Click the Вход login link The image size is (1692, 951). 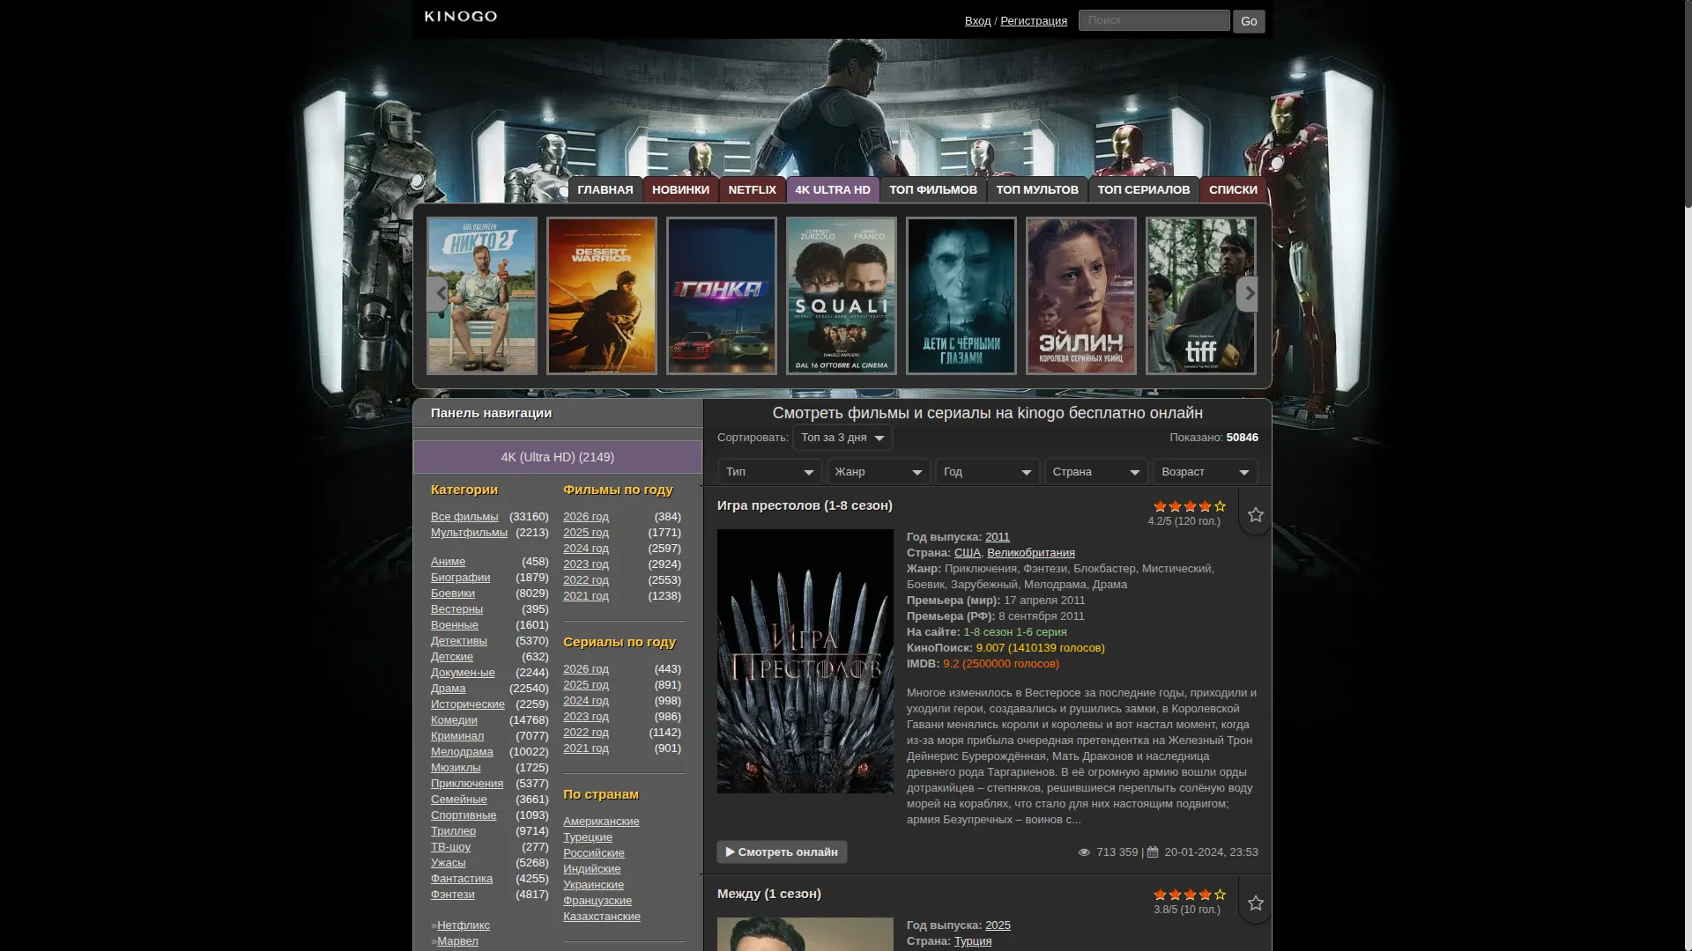coord(977,21)
